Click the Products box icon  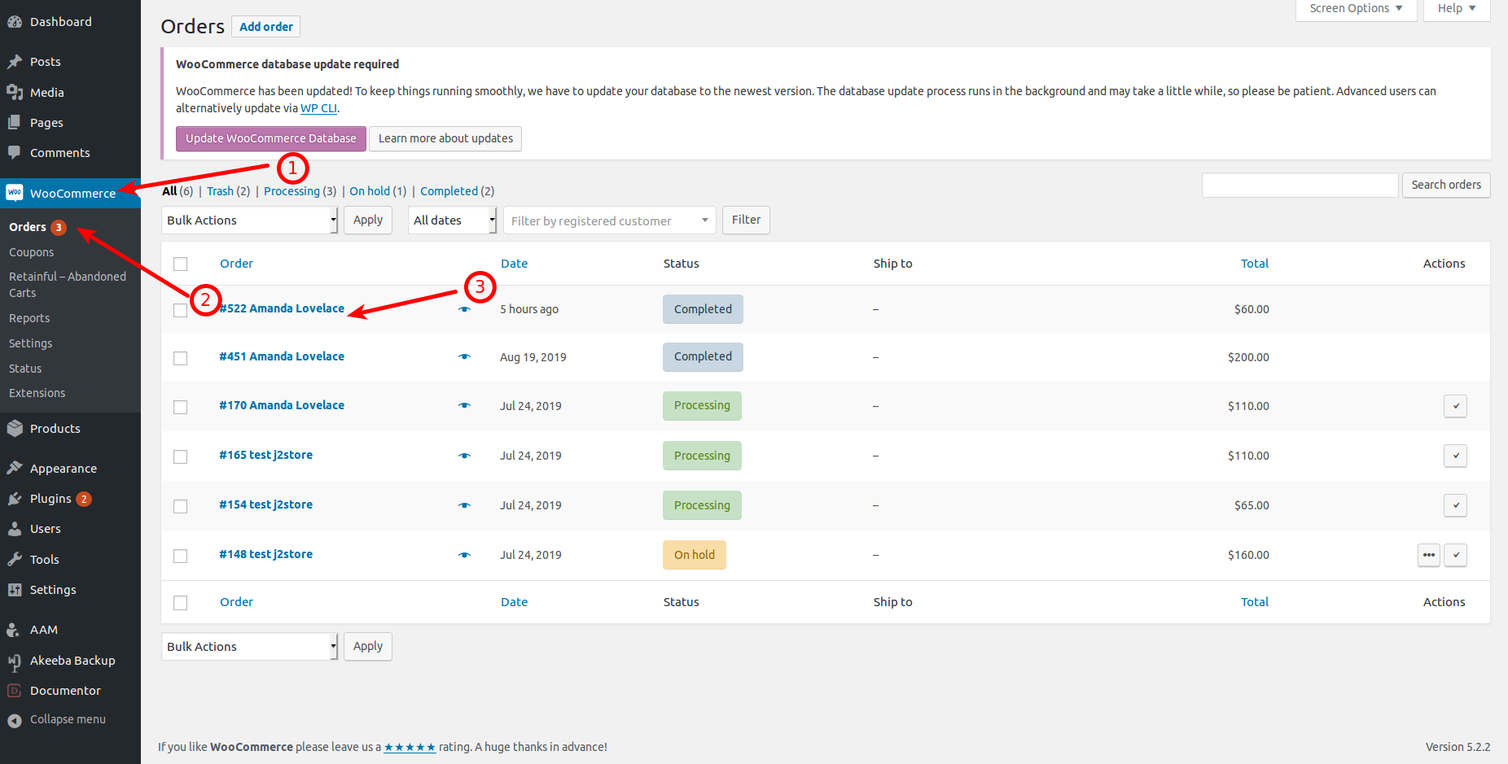pyautogui.click(x=15, y=429)
